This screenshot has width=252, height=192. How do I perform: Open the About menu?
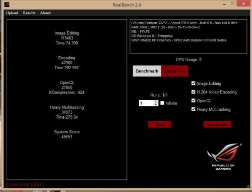(45, 13)
